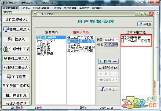
Task: Open 款式产量汇总 report
Action: pyautogui.click(x=16, y=103)
